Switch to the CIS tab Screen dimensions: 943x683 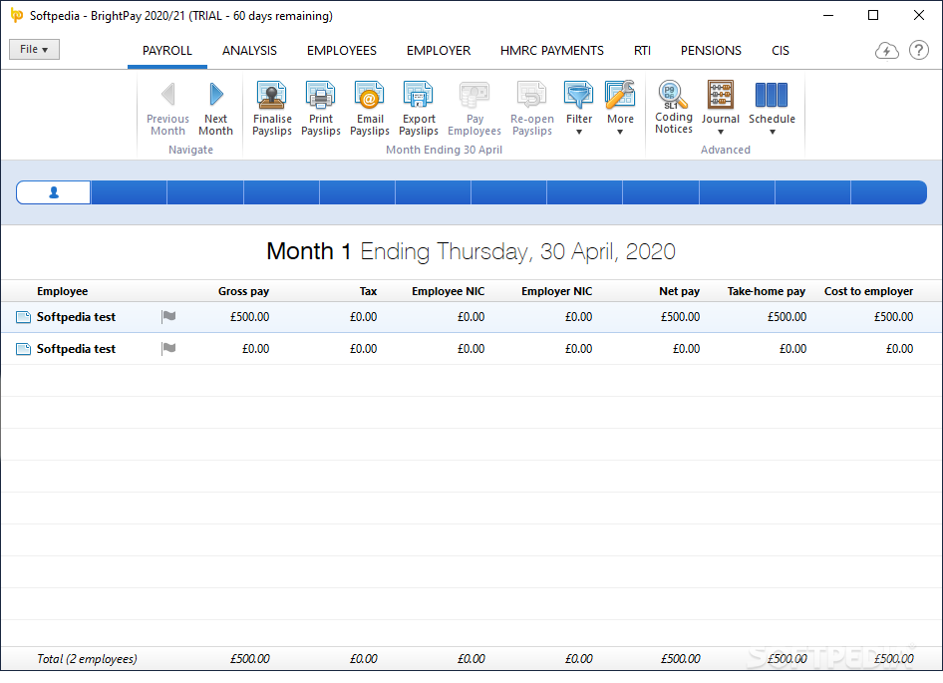tap(781, 51)
